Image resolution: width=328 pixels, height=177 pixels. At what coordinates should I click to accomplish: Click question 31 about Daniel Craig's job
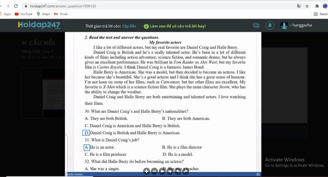pyautogui.click(x=112, y=140)
